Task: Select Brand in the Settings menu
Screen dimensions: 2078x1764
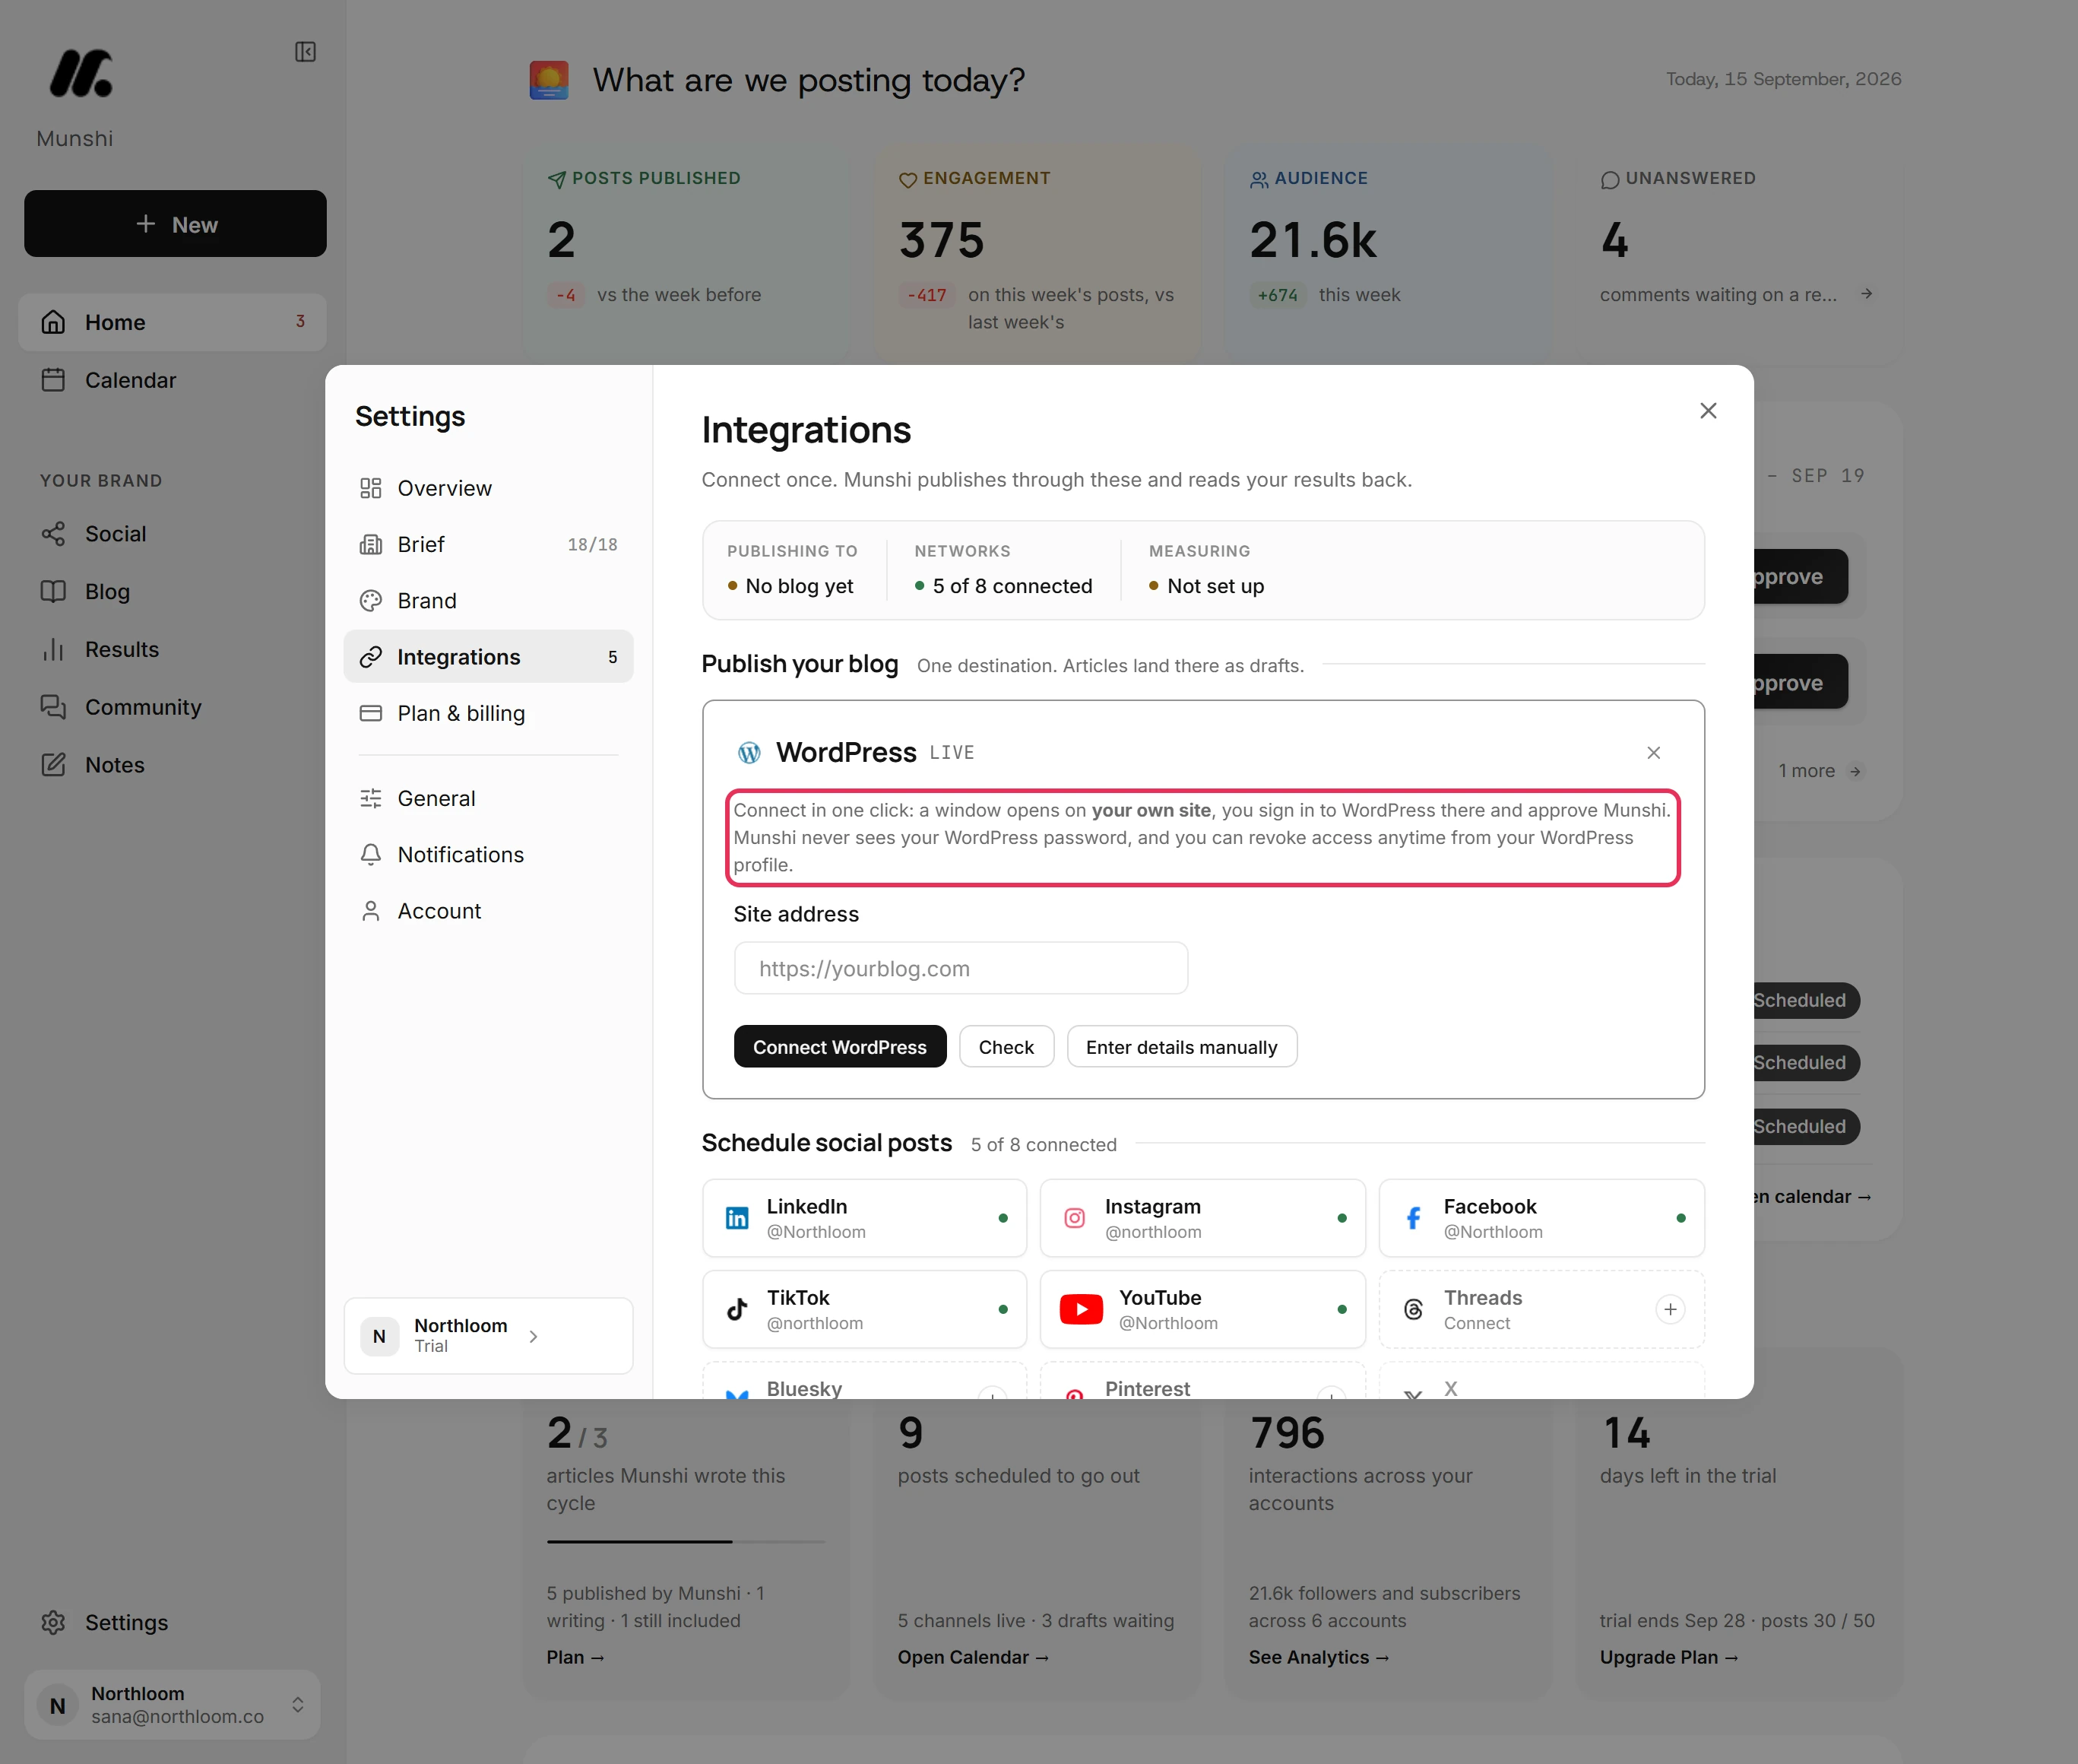Action: [488, 601]
